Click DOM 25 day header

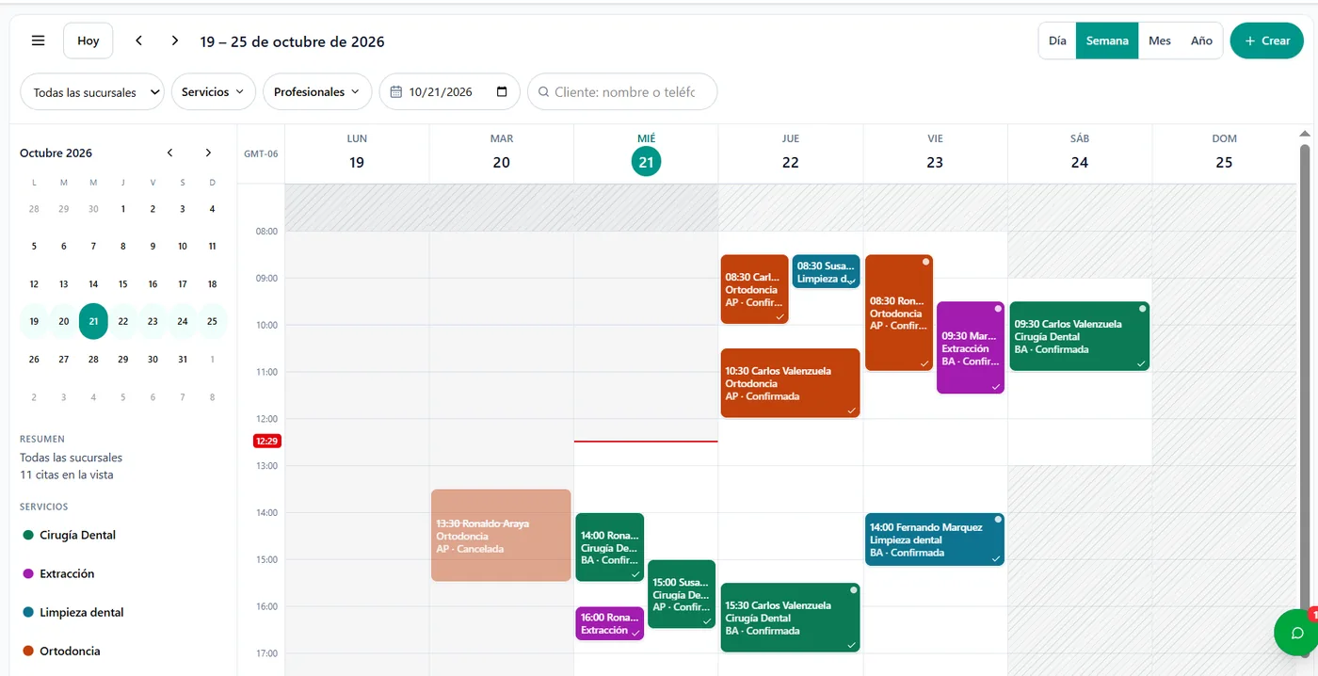1224,153
